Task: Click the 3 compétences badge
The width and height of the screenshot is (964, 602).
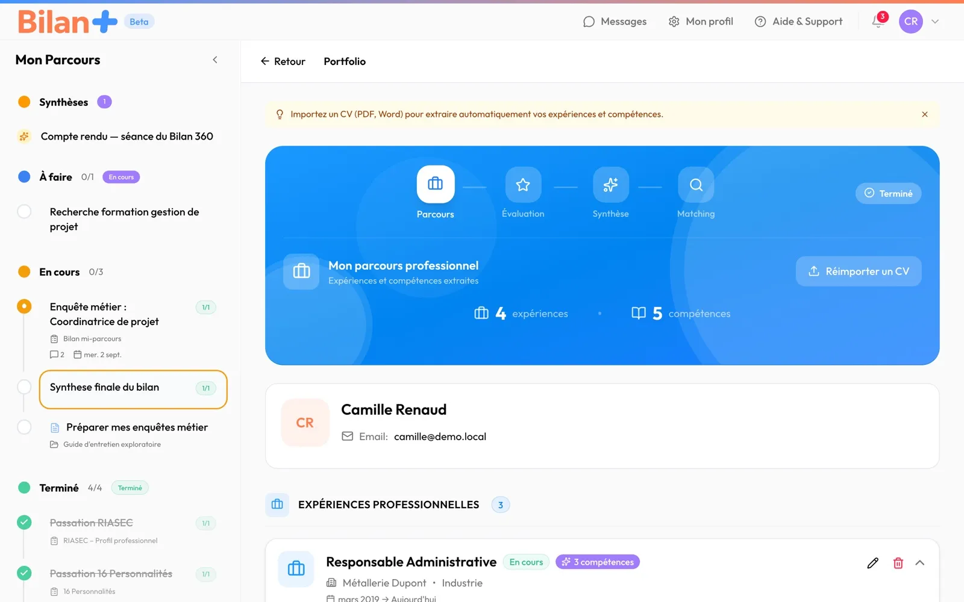Action: [x=598, y=562]
